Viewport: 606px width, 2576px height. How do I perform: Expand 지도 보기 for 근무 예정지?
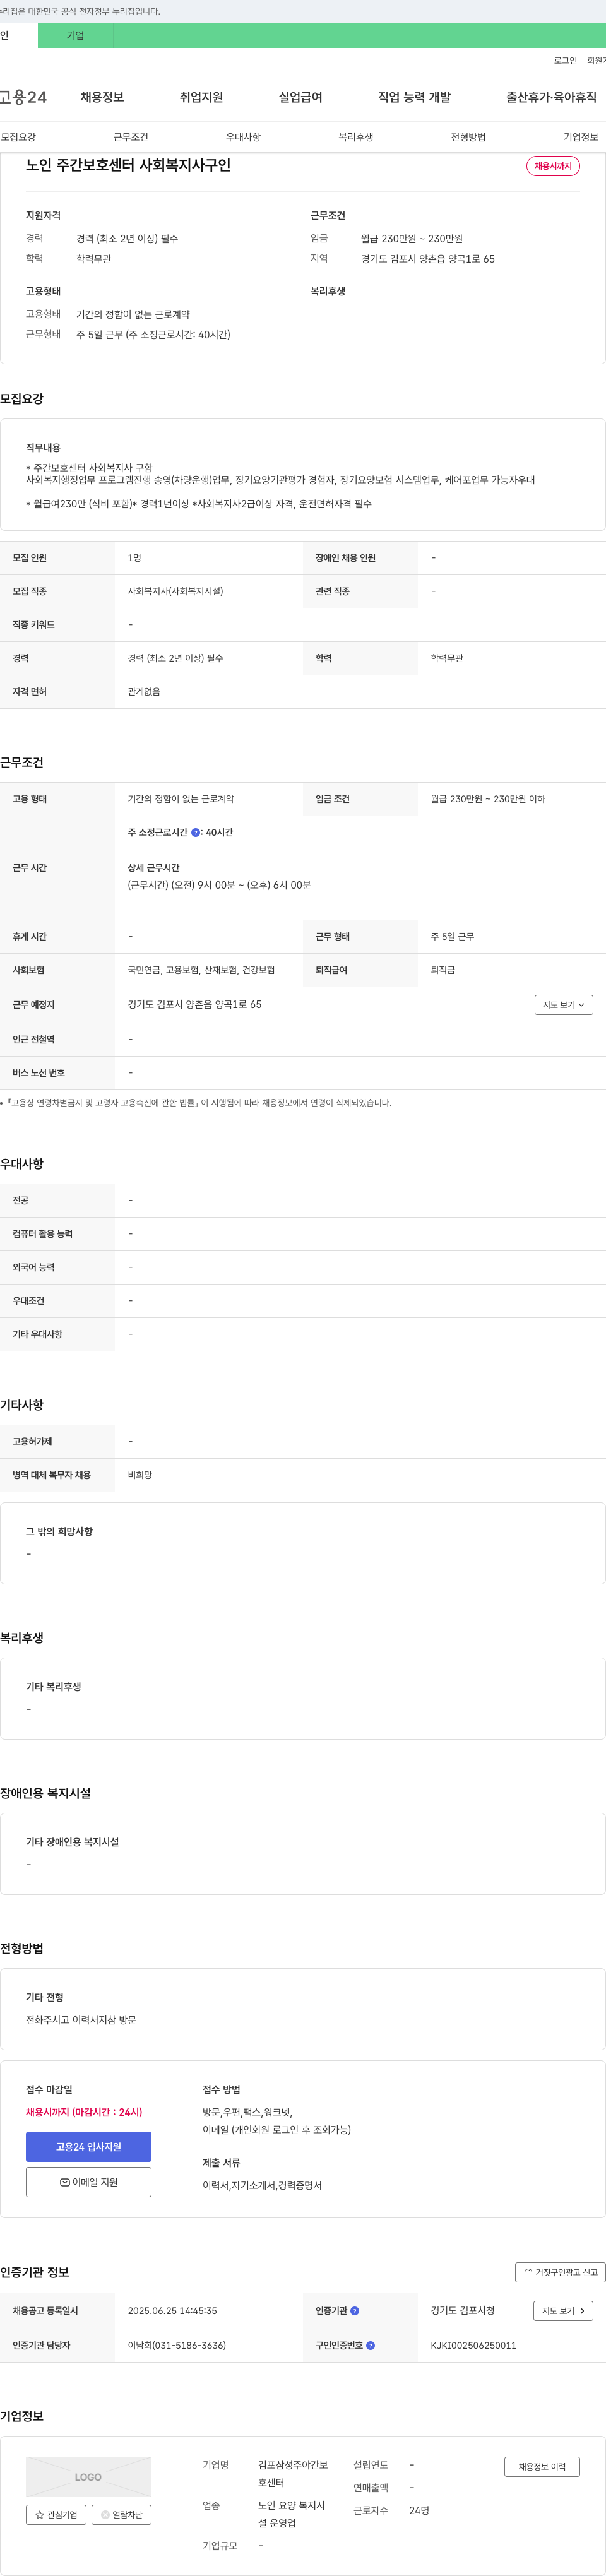point(564,1004)
